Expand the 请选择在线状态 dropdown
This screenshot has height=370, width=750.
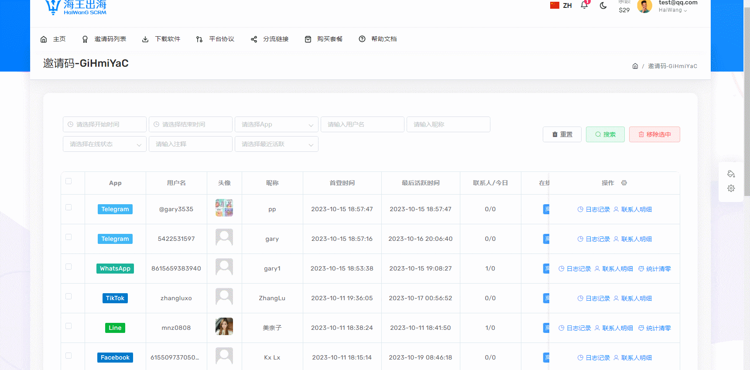105,144
